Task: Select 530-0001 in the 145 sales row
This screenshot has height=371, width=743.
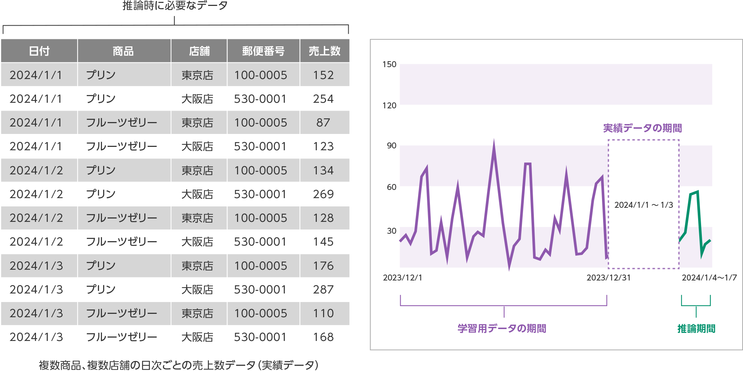Action: coord(260,242)
